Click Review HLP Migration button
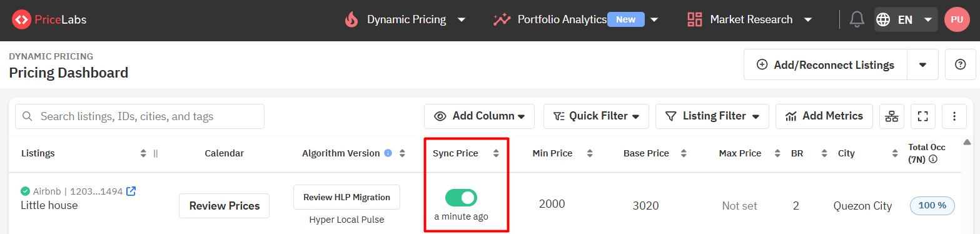The image size is (980, 234). click(346, 197)
